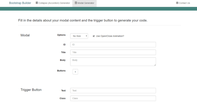
Task: Click into the modal Title field
Action: coord(113,52)
